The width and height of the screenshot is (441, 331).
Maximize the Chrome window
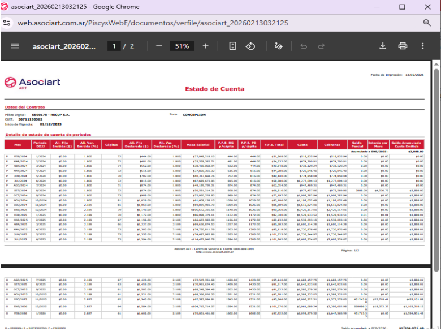point(402,7)
